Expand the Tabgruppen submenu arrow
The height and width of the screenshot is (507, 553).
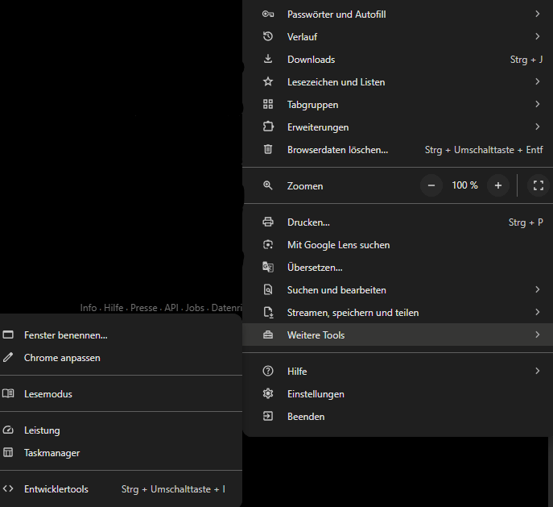537,104
